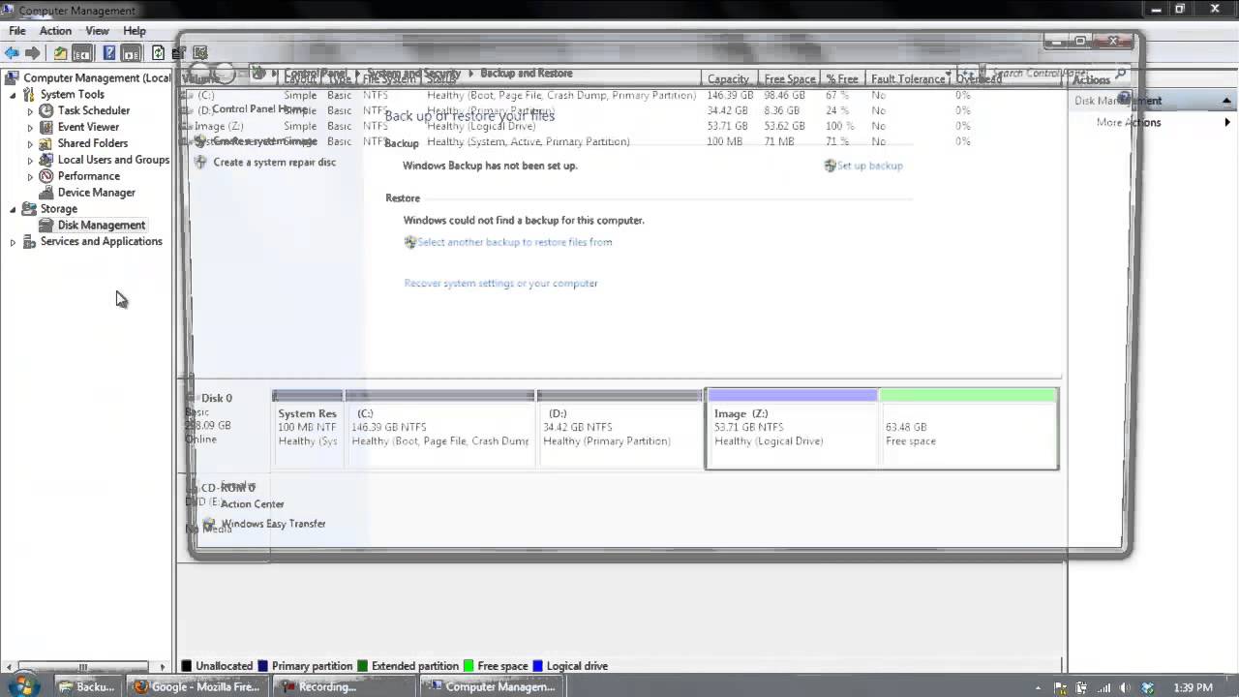Expand the Event Viewer node
The width and height of the screenshot is (1239, 697).
click(30, 128)
